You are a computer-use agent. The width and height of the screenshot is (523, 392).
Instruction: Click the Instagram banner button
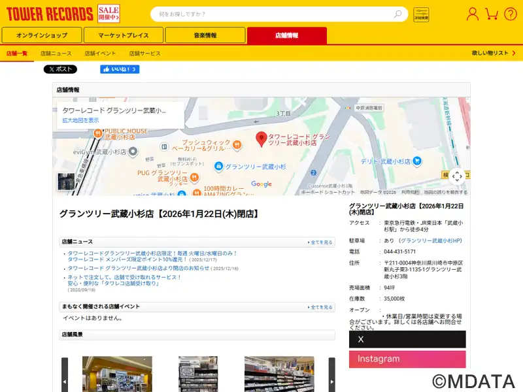click(x=407, y=359)
